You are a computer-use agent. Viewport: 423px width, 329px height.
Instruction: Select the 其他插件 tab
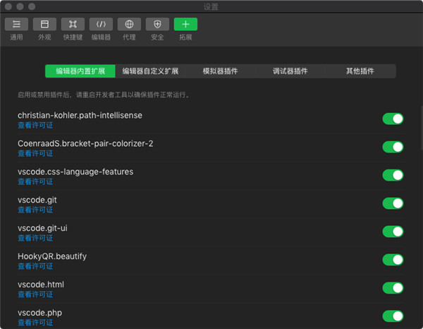coord(360,71)
